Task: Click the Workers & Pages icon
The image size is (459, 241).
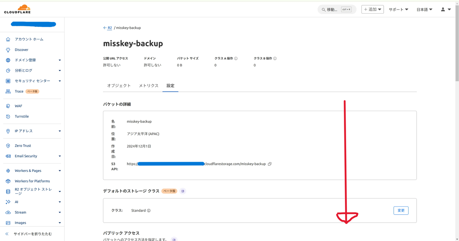Action: point(8,171)
